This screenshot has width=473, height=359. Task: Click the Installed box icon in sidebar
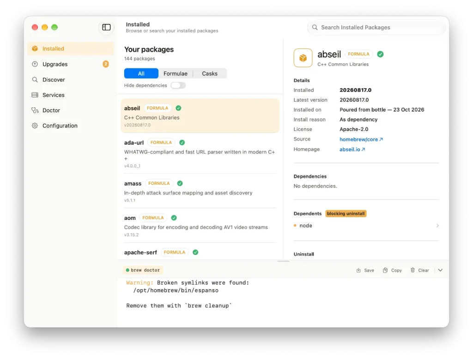click(35, 49)
